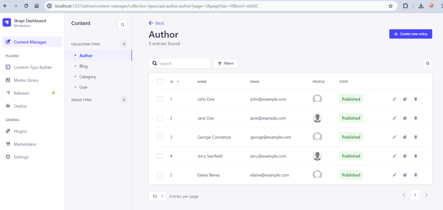Check the box for John Doe
Image resolution: width=443 pixels, height=210 pixels.
pyautogui.click(x=160, y=99)
